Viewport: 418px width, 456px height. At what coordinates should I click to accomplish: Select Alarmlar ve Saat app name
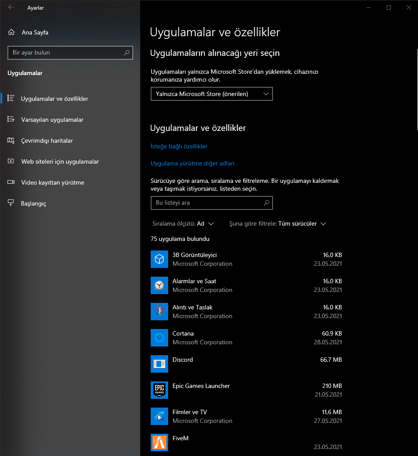194,281
